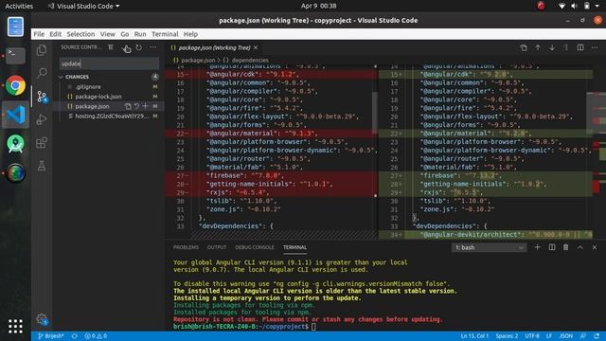Open file icon on package.json row
606x341 pixels.
pos(128,106)
